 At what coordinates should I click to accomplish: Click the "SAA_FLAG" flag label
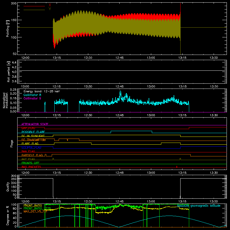[x=28, y=151]
